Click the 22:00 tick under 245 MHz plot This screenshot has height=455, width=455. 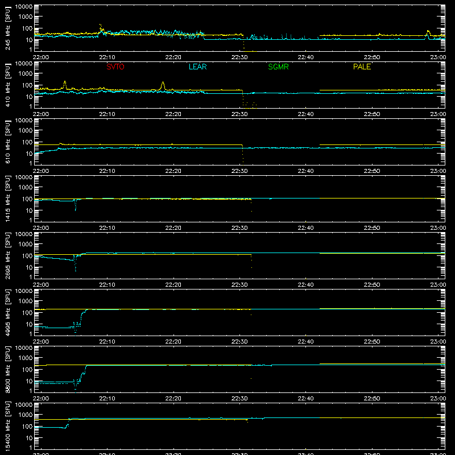coord(41,57)
